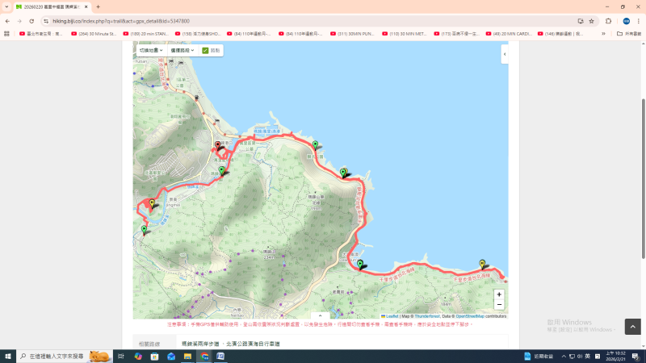Screen dimensions: 646x363
Task: Collapse the map side panel arrow
Action: point(505,54)
